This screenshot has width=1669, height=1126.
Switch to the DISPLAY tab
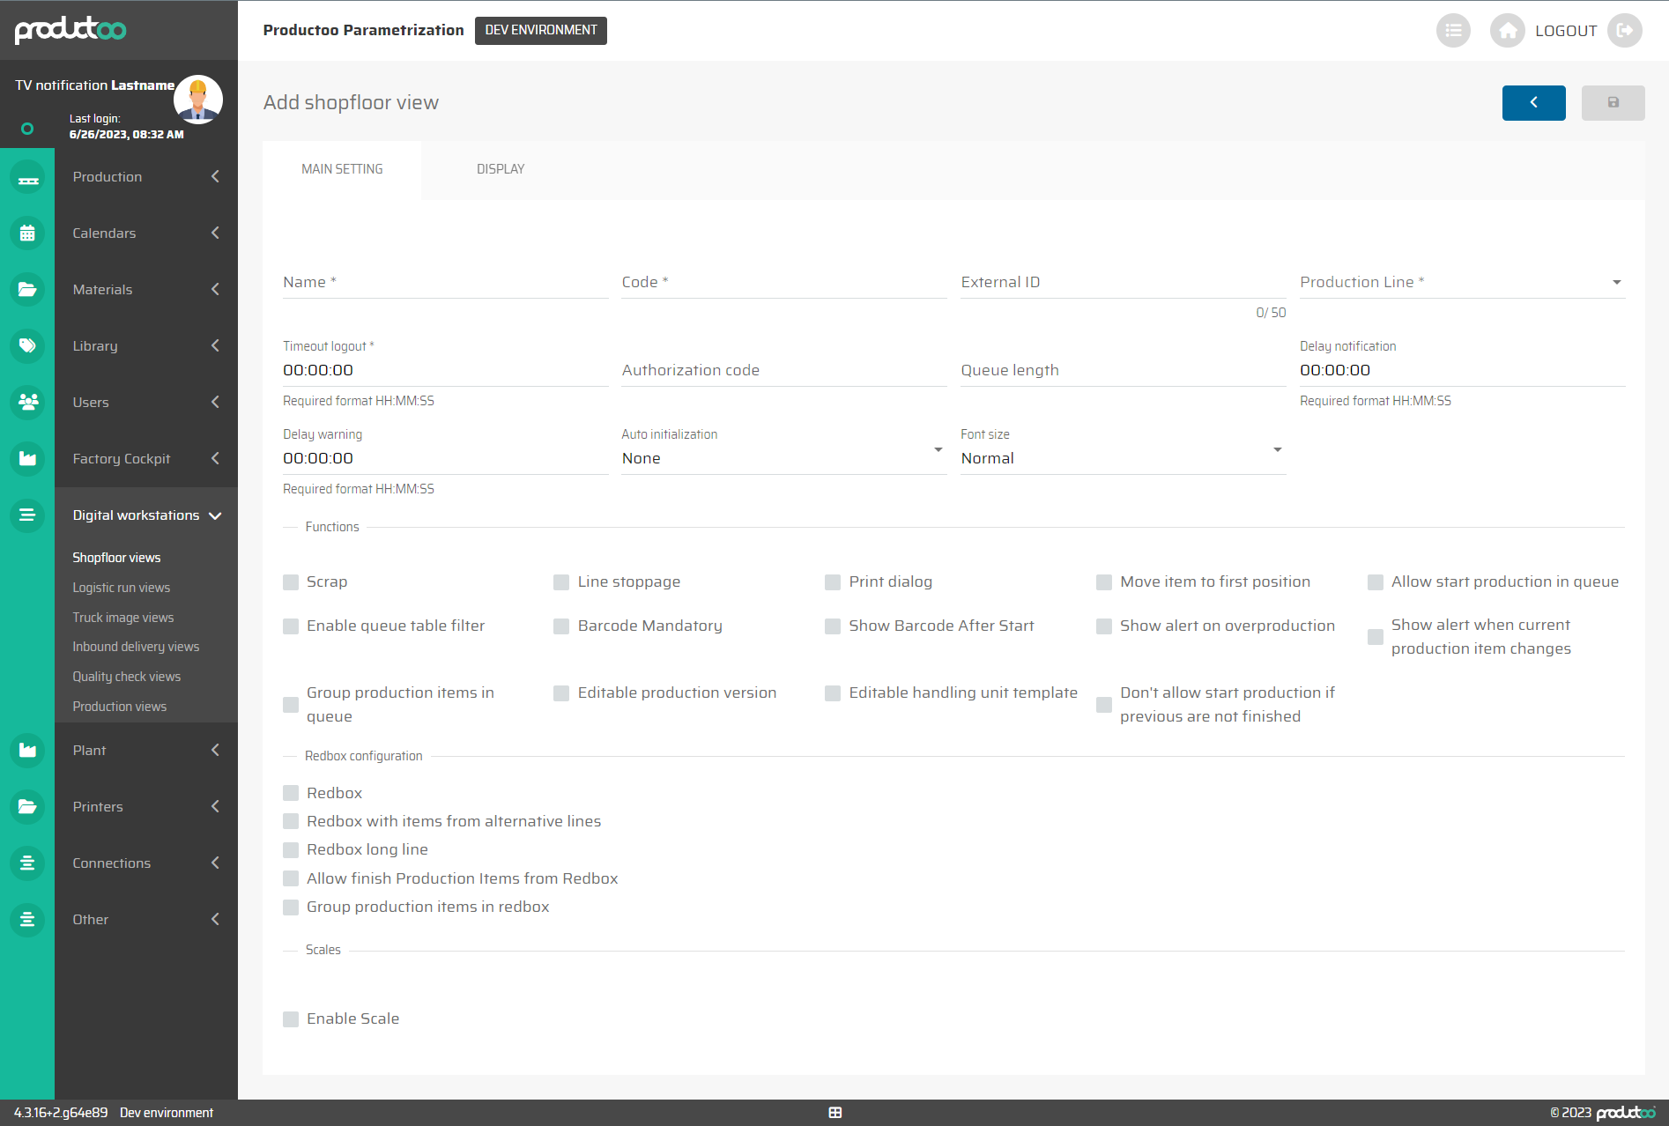(x=501, y=169)
